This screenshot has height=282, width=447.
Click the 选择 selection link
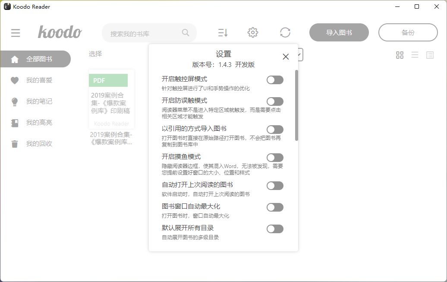pos(95,54)
